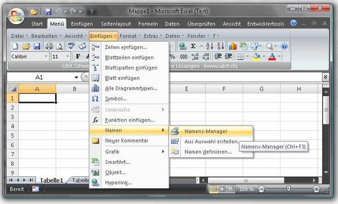Select the Formeln ribbon tab

[x=148, y=24]
